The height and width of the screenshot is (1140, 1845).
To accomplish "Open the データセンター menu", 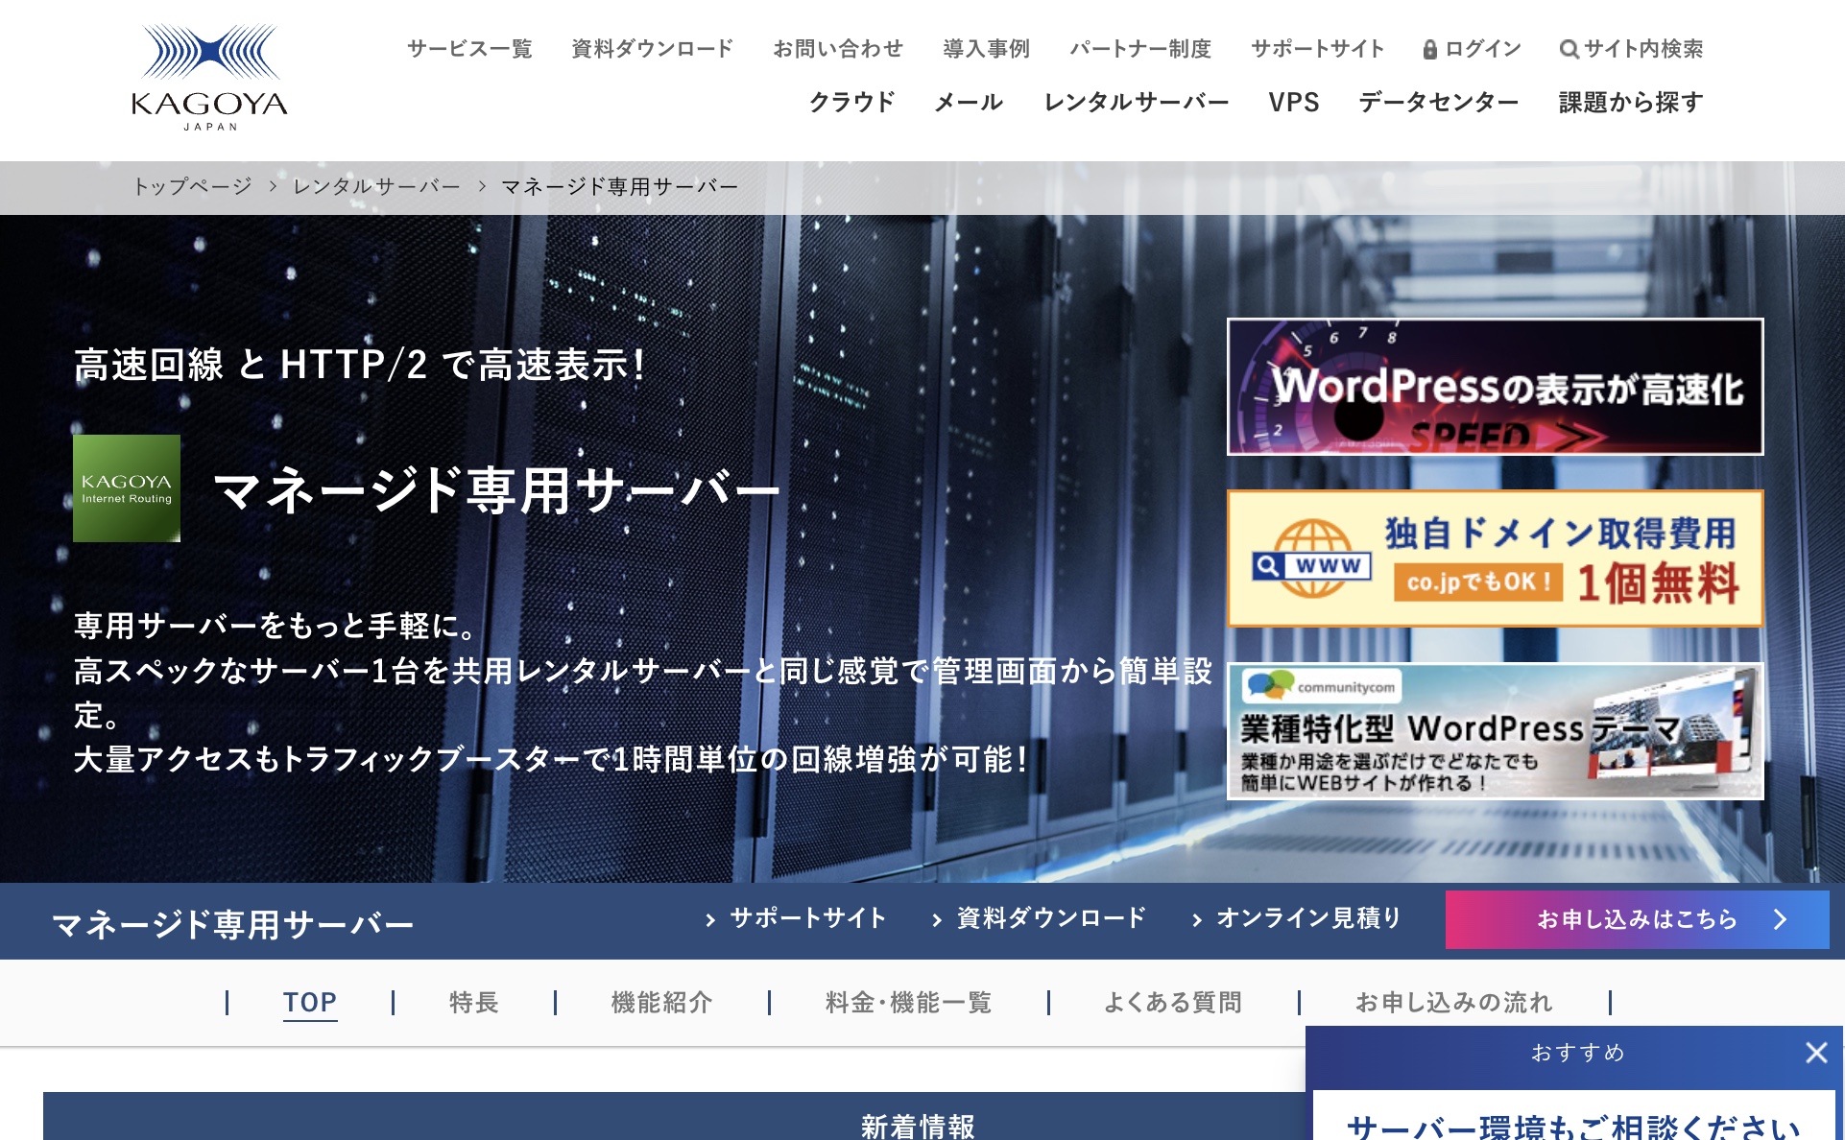I will pyautogui.click(x=1438, y=102).
